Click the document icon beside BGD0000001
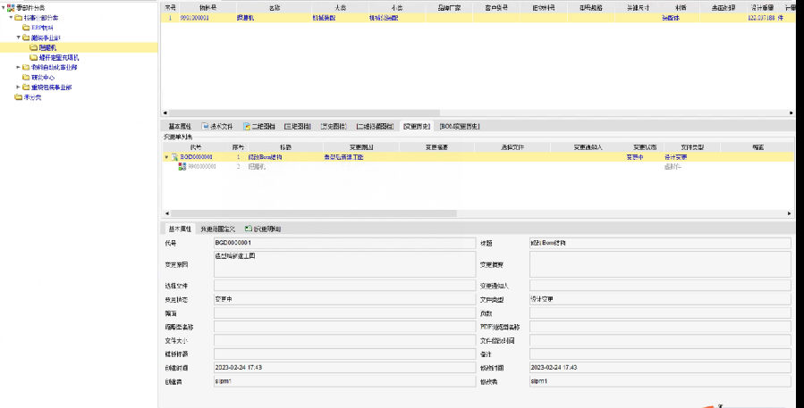Viewport: 804px width, 408px height. tap(175, 157)
